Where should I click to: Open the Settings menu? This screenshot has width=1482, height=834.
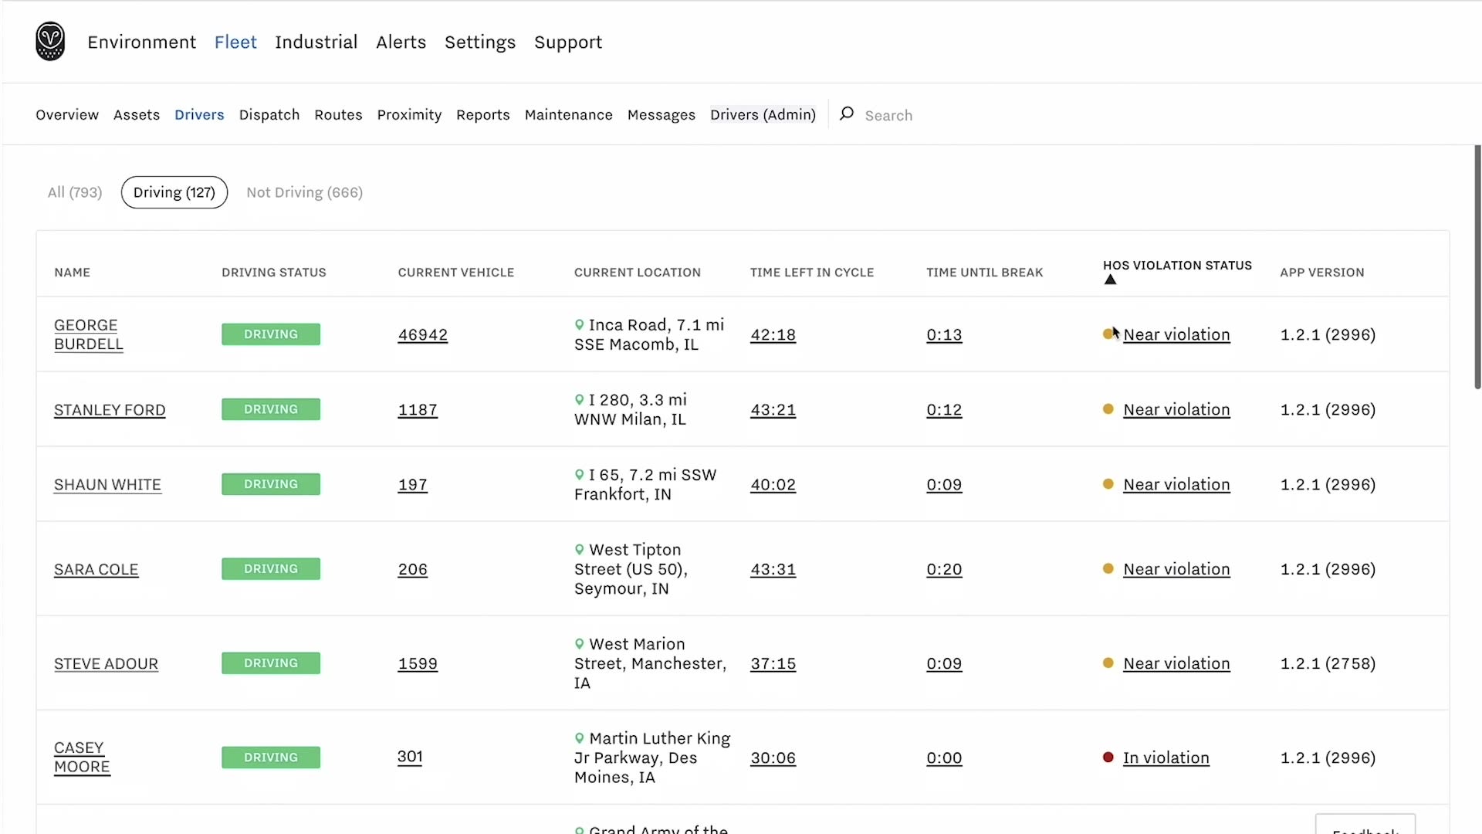480,42
